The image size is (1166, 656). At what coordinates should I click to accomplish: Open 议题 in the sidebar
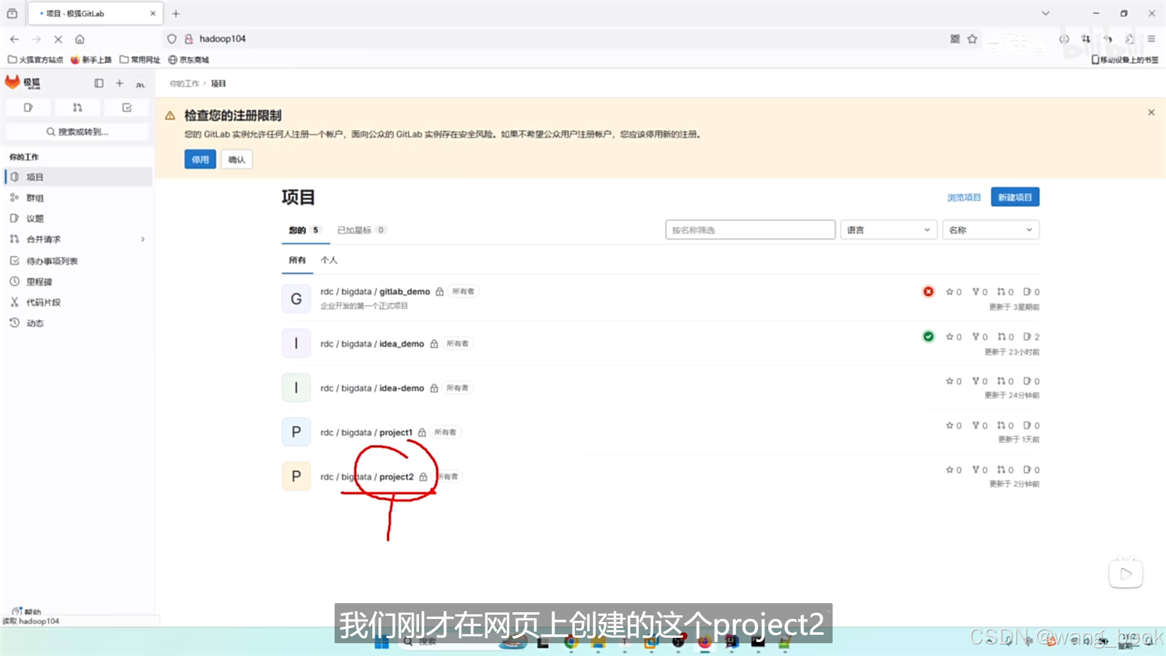78,219
